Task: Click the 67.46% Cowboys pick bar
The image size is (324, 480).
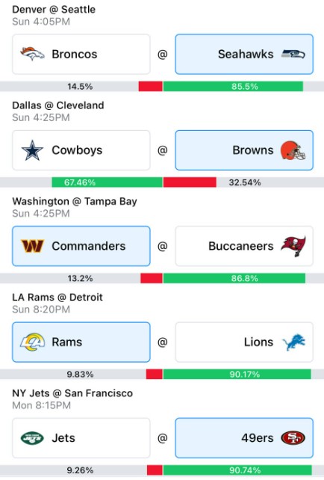Action: 107,182
